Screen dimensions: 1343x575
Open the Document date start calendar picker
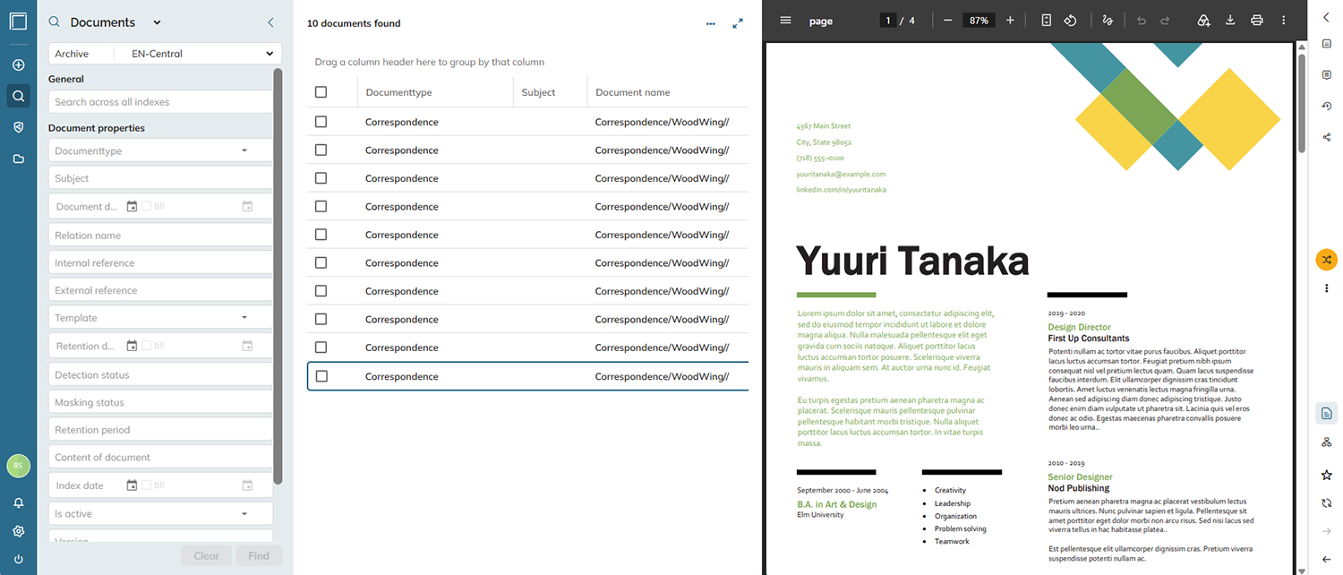132,206
